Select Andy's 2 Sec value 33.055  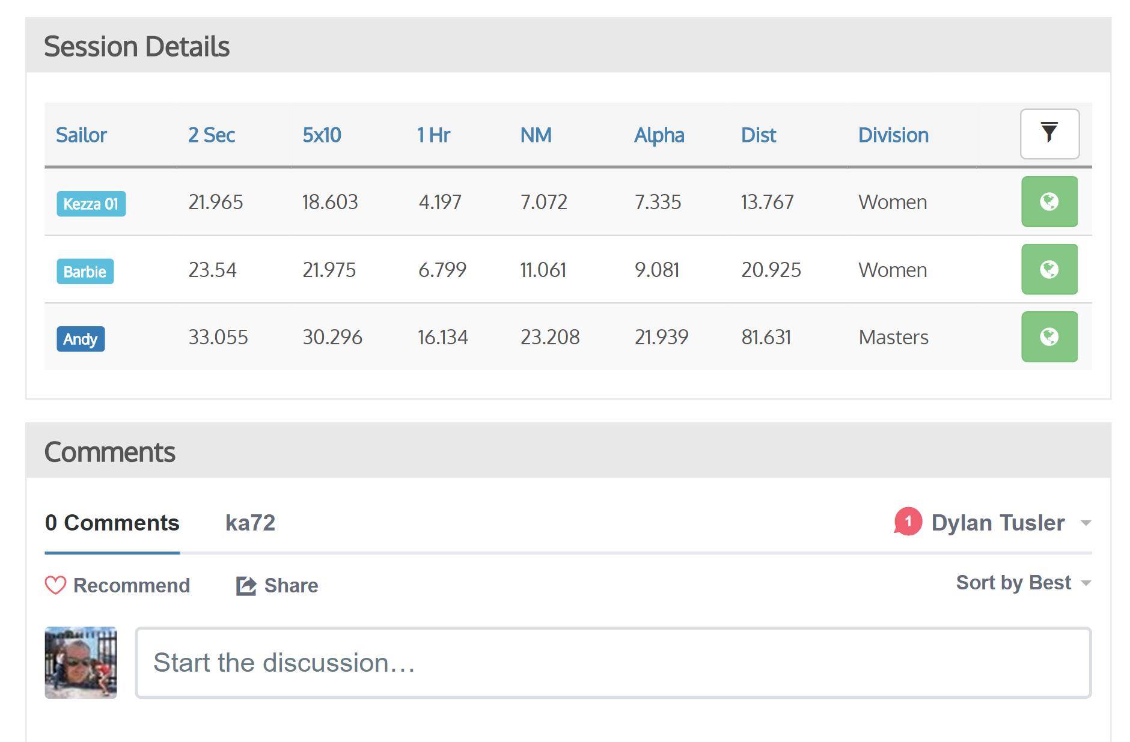coord(218,337)
